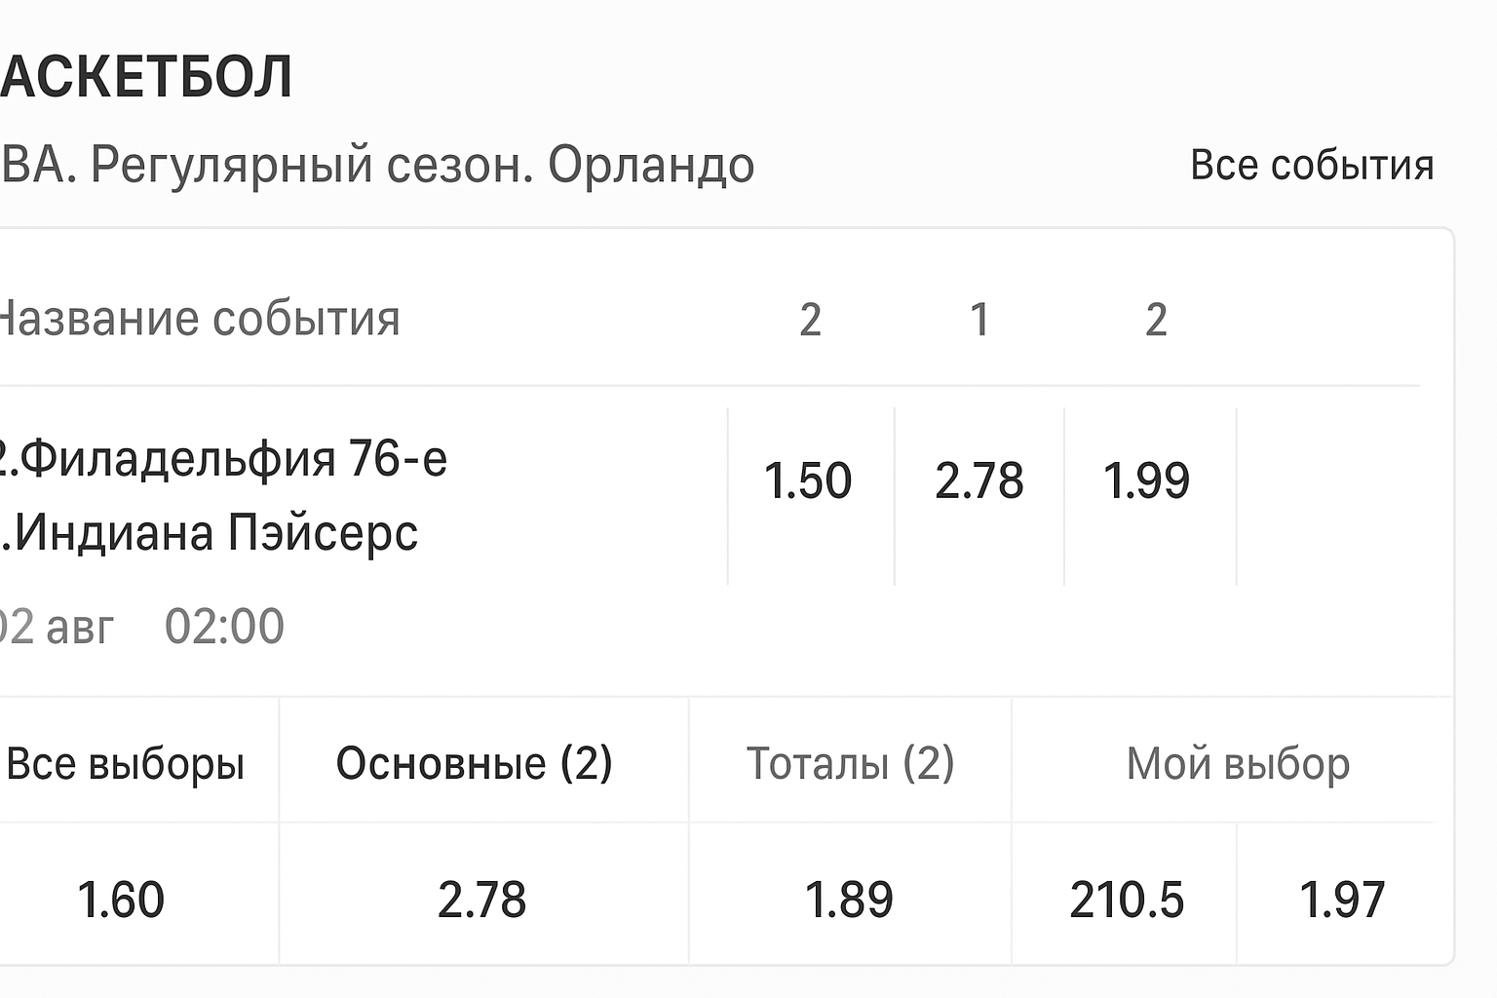Select the 210.5 total value
The width and height of the screenshot is (1497, 998).
(x=1126, y=900)
